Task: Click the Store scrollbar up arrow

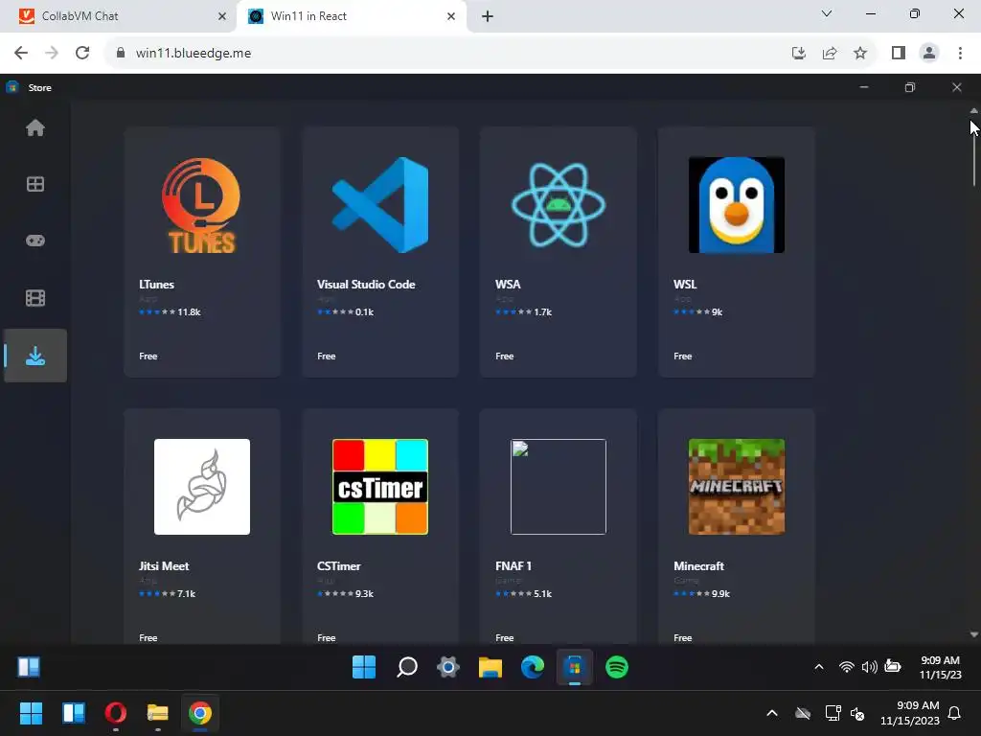Action: [973, 111]
